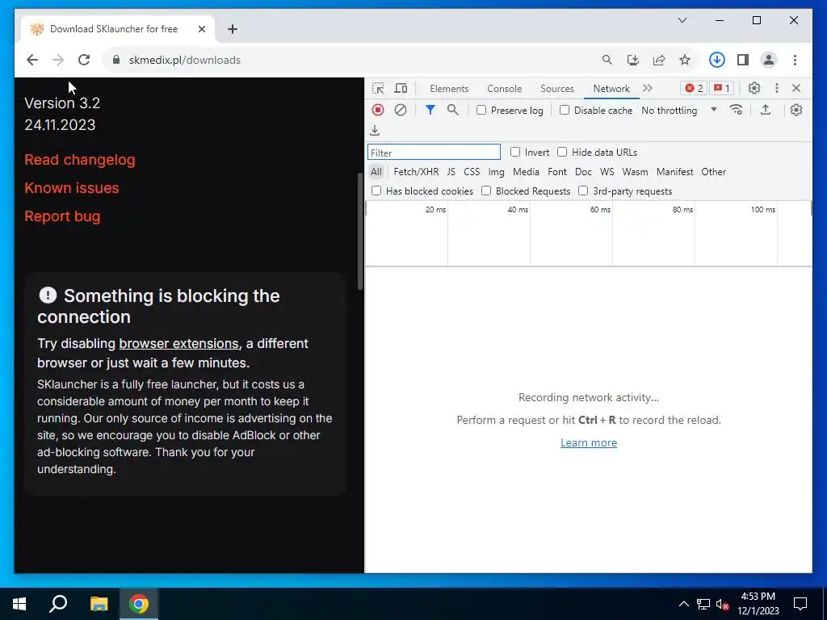Image resolution: width=827 pixels, height=620 pixels.
Task: Open Chrome downloads bubble
Action: click(x=717, y=60)
